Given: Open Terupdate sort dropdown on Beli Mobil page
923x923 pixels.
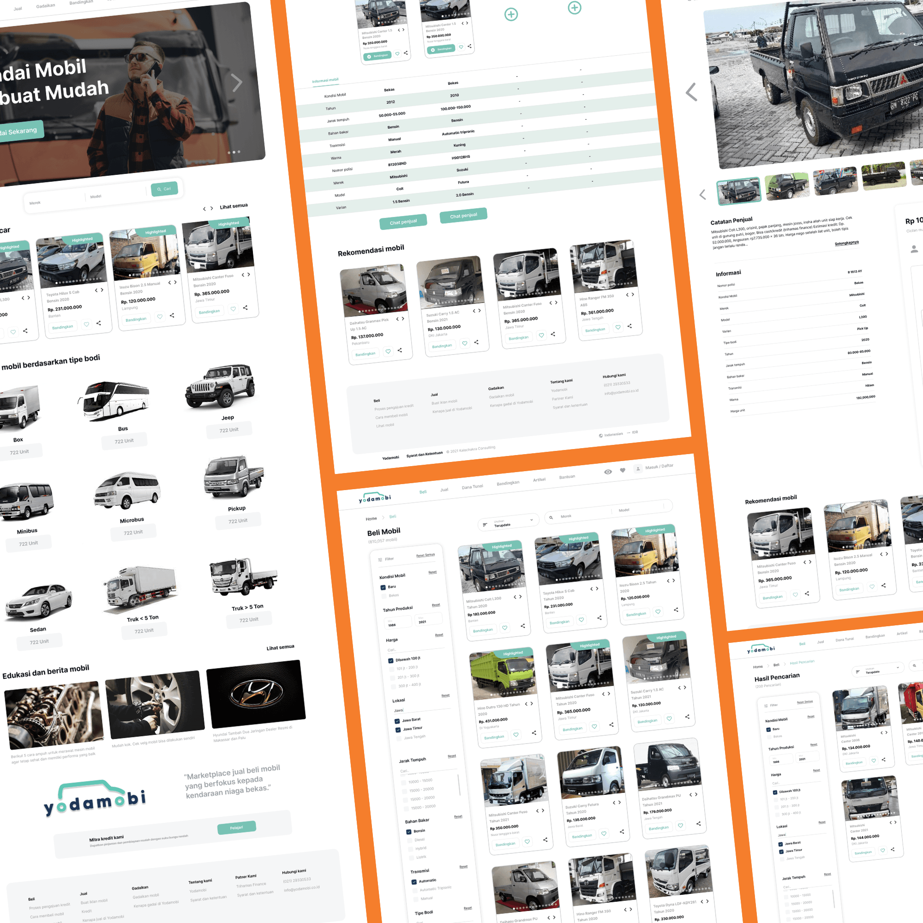Looking at the screenshot, I should coord(508,522).
